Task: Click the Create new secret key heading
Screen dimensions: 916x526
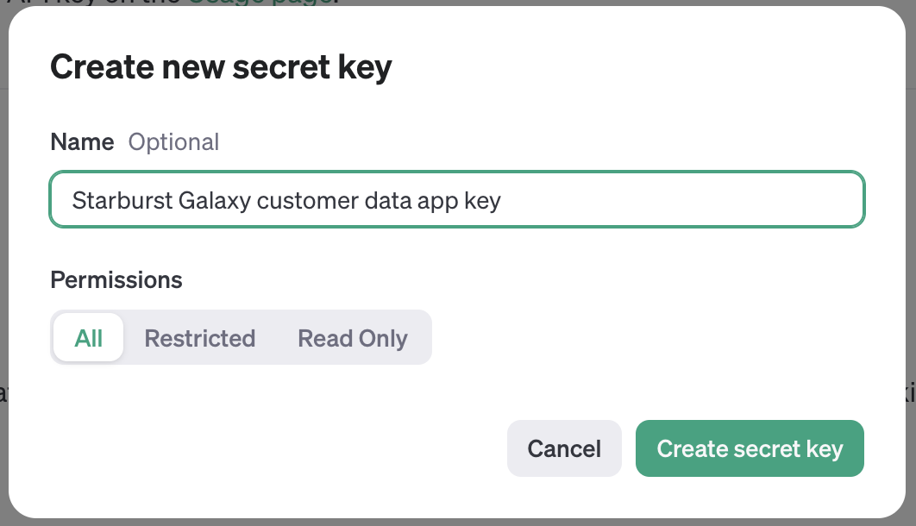Action: (221, 66)
